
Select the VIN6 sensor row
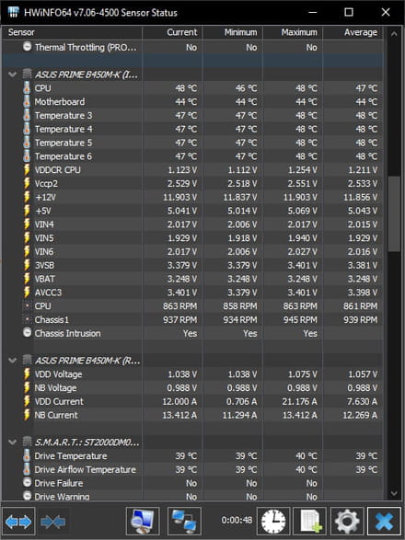tap(193, 252)
